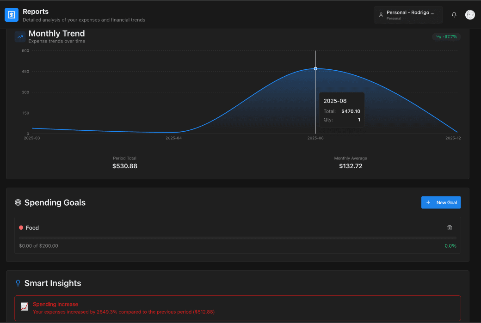Select the Monthly Trend chart icon

pyautogui.click(x=19, y=36)
